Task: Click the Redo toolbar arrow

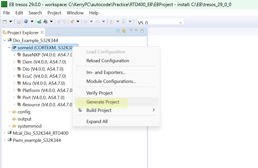Action: tap(64, 21)
